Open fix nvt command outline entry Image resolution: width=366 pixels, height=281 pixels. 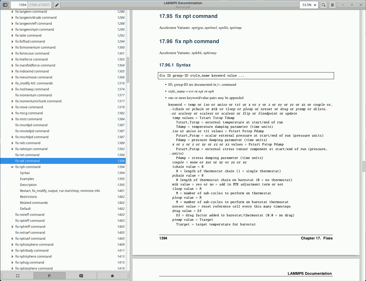(63, 155)
